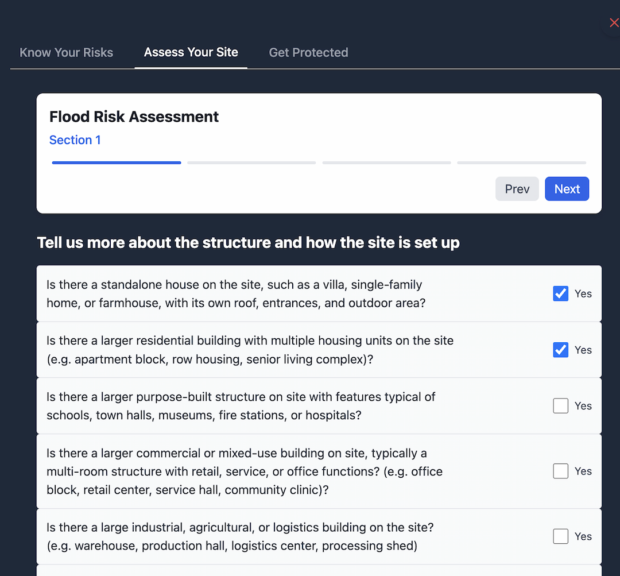Click the fourth progress bar segment

point(521,163)
